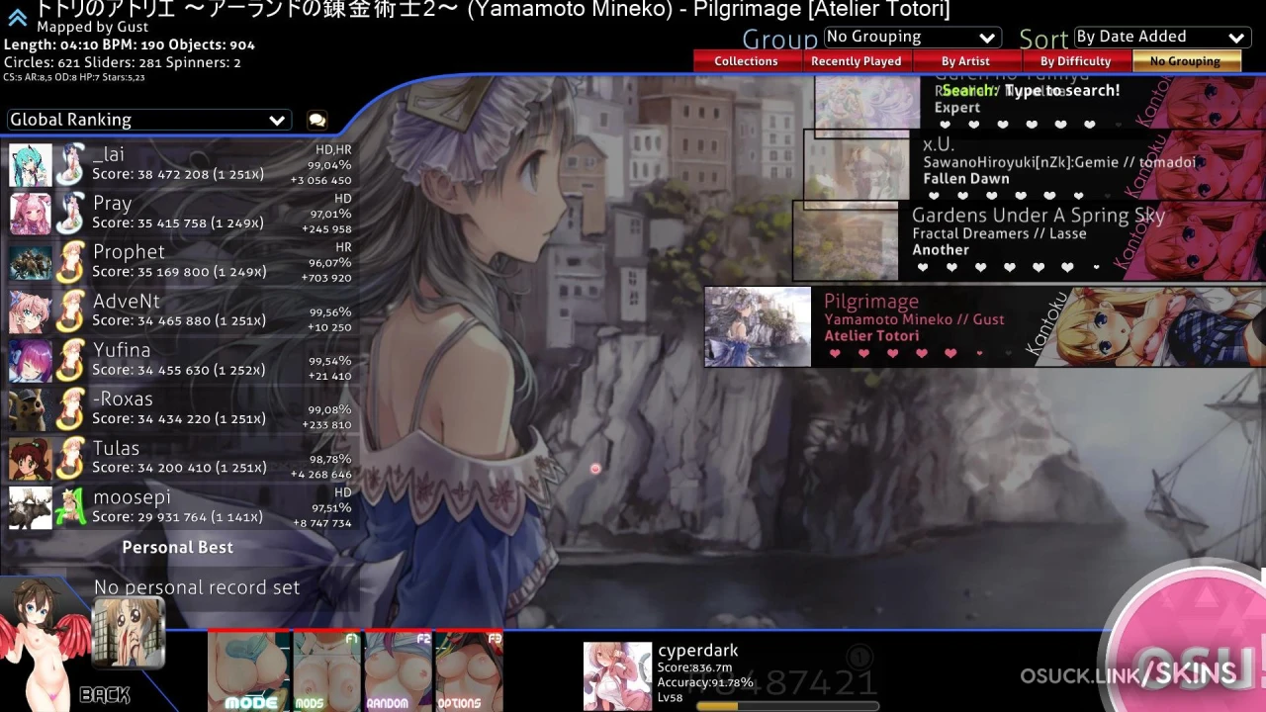Viewport: 1266px width, 712px height.
Task: Select Gardens Under A Spring Sky beatmap
Action: 1029,240
